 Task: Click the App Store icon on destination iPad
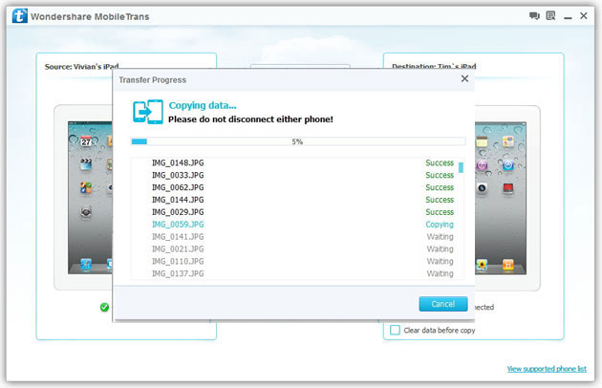pos(508,165)
